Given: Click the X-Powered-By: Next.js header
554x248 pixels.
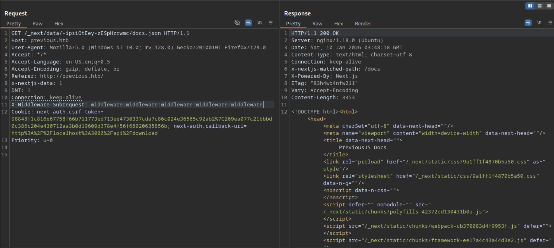Looking at the screenshot, I should coord(324,76).
